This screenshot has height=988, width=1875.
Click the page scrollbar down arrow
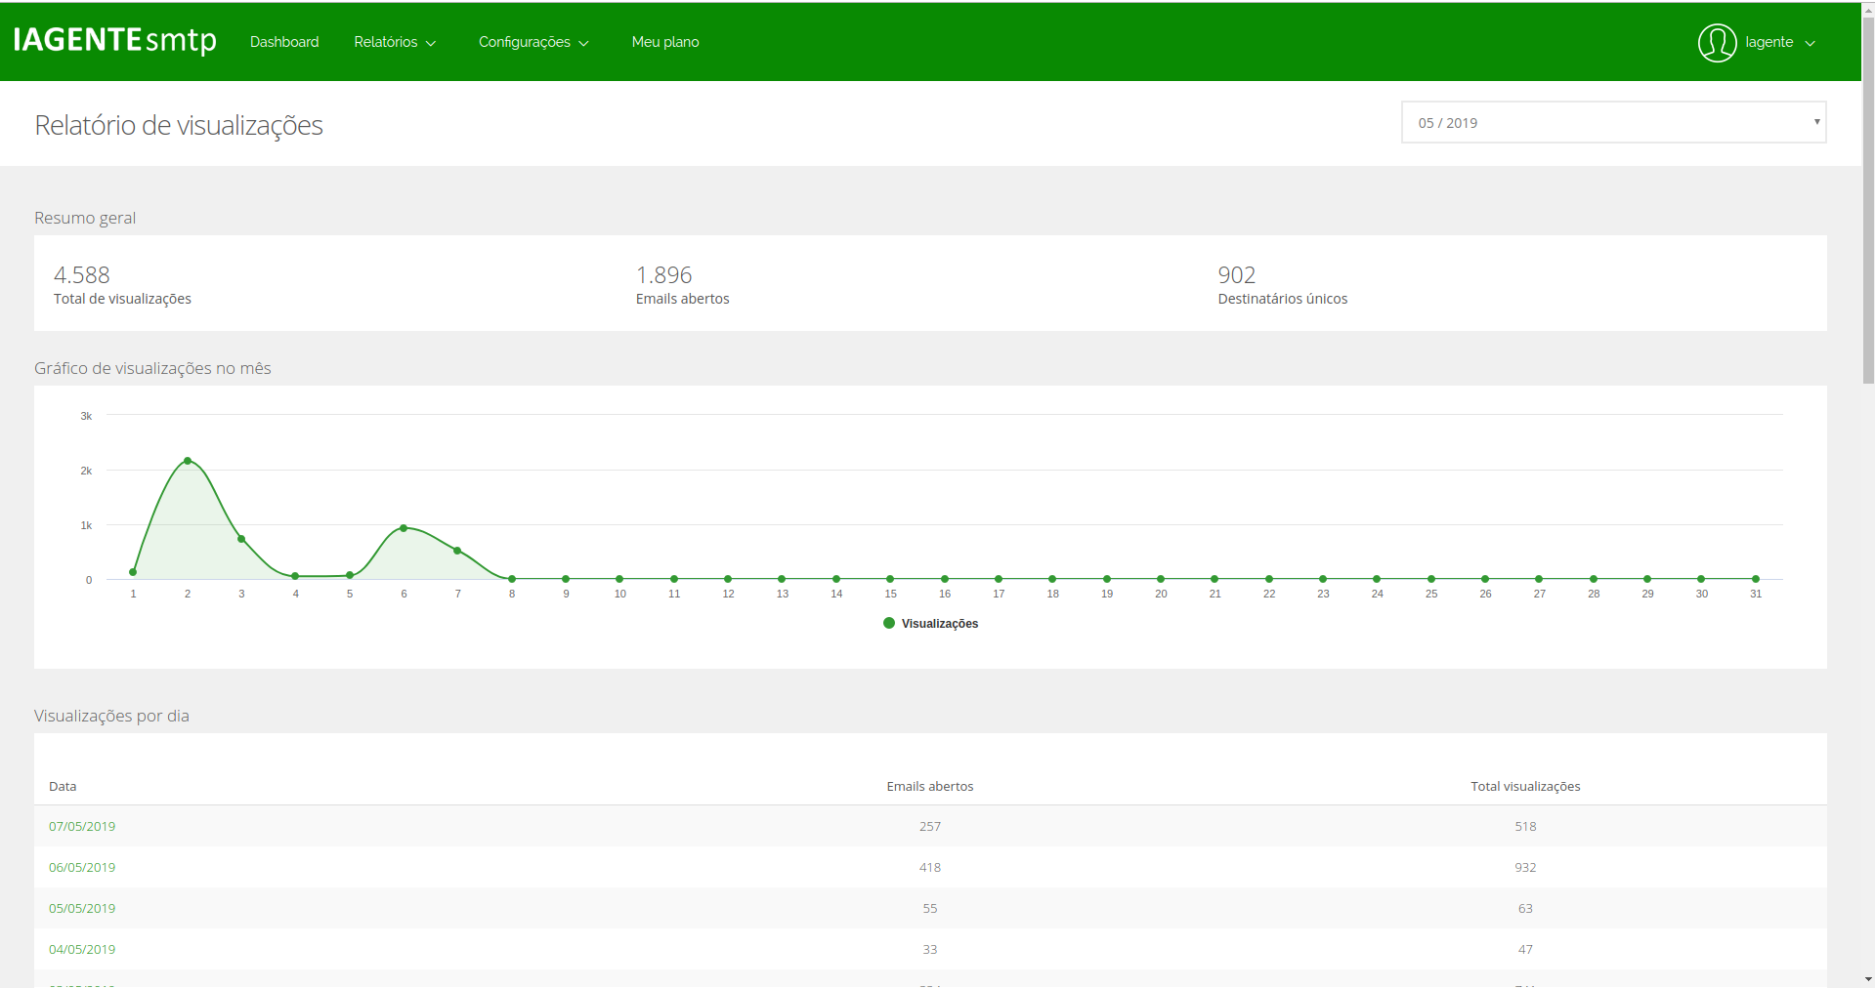[1867, 979]
